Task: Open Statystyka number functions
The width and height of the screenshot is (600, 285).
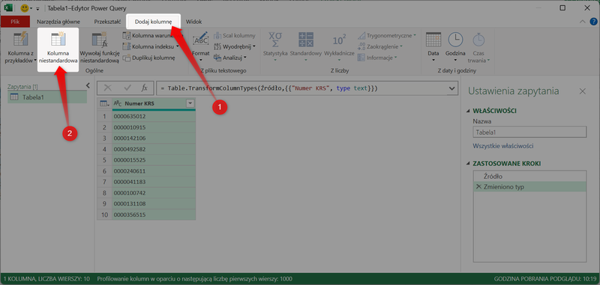Action: [x=275, y=46]
